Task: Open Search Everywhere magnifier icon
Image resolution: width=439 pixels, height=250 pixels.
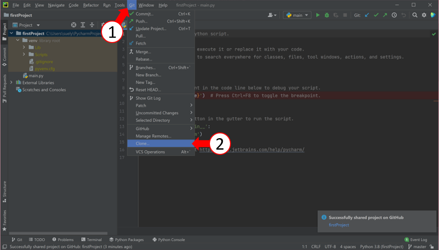Action: (x=415, y=15)
